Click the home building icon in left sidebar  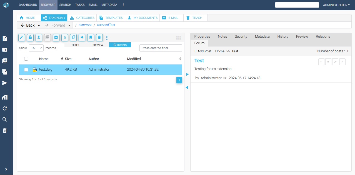[5, 97]
